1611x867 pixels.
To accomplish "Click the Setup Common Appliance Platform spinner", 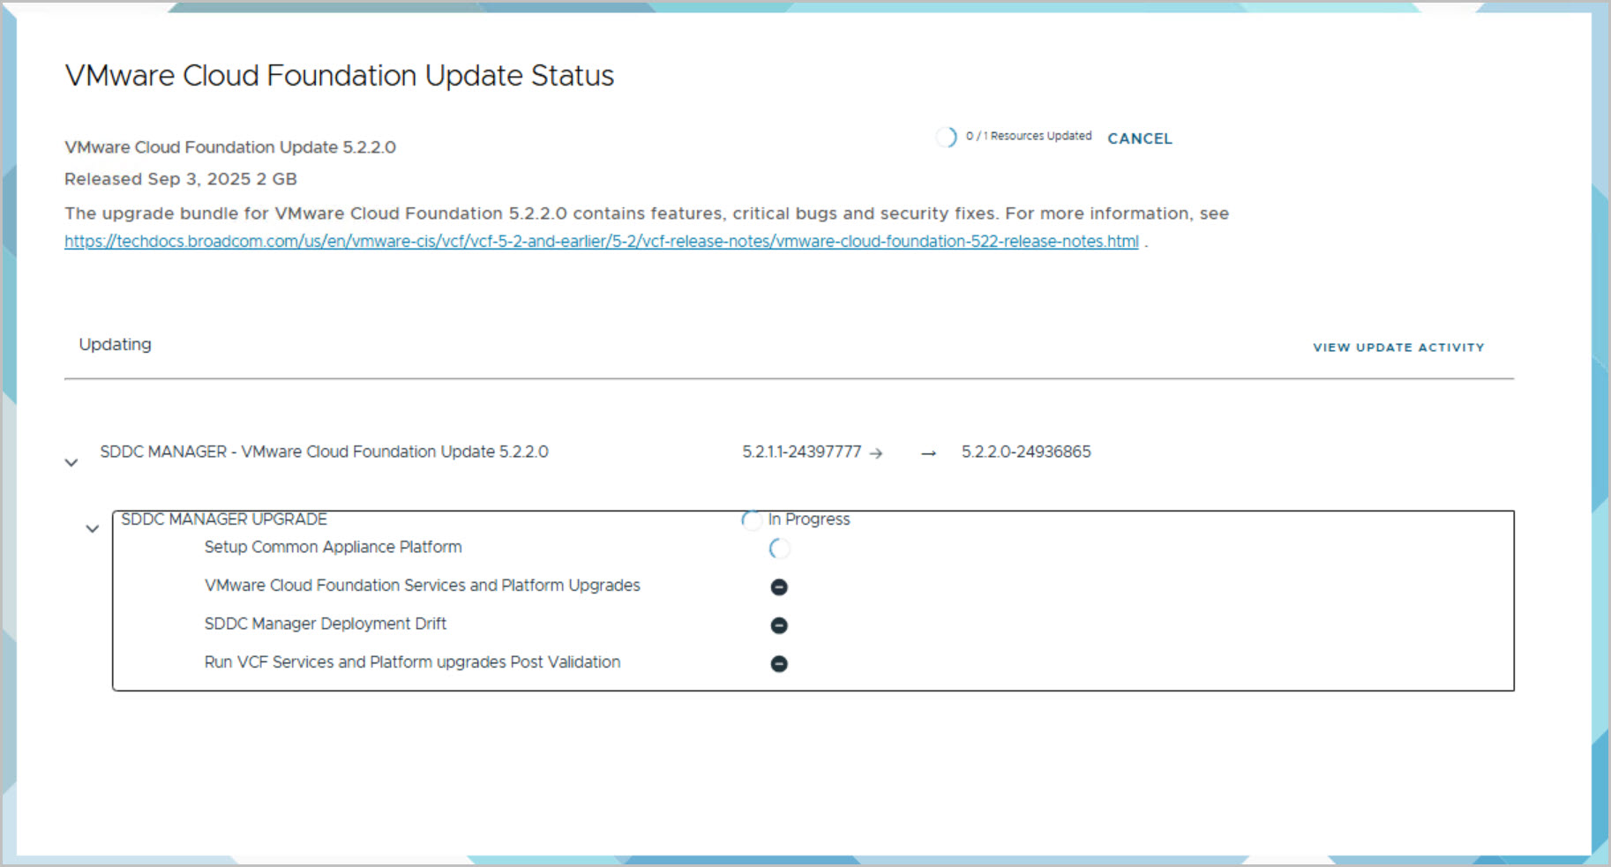I will point(779,549).
